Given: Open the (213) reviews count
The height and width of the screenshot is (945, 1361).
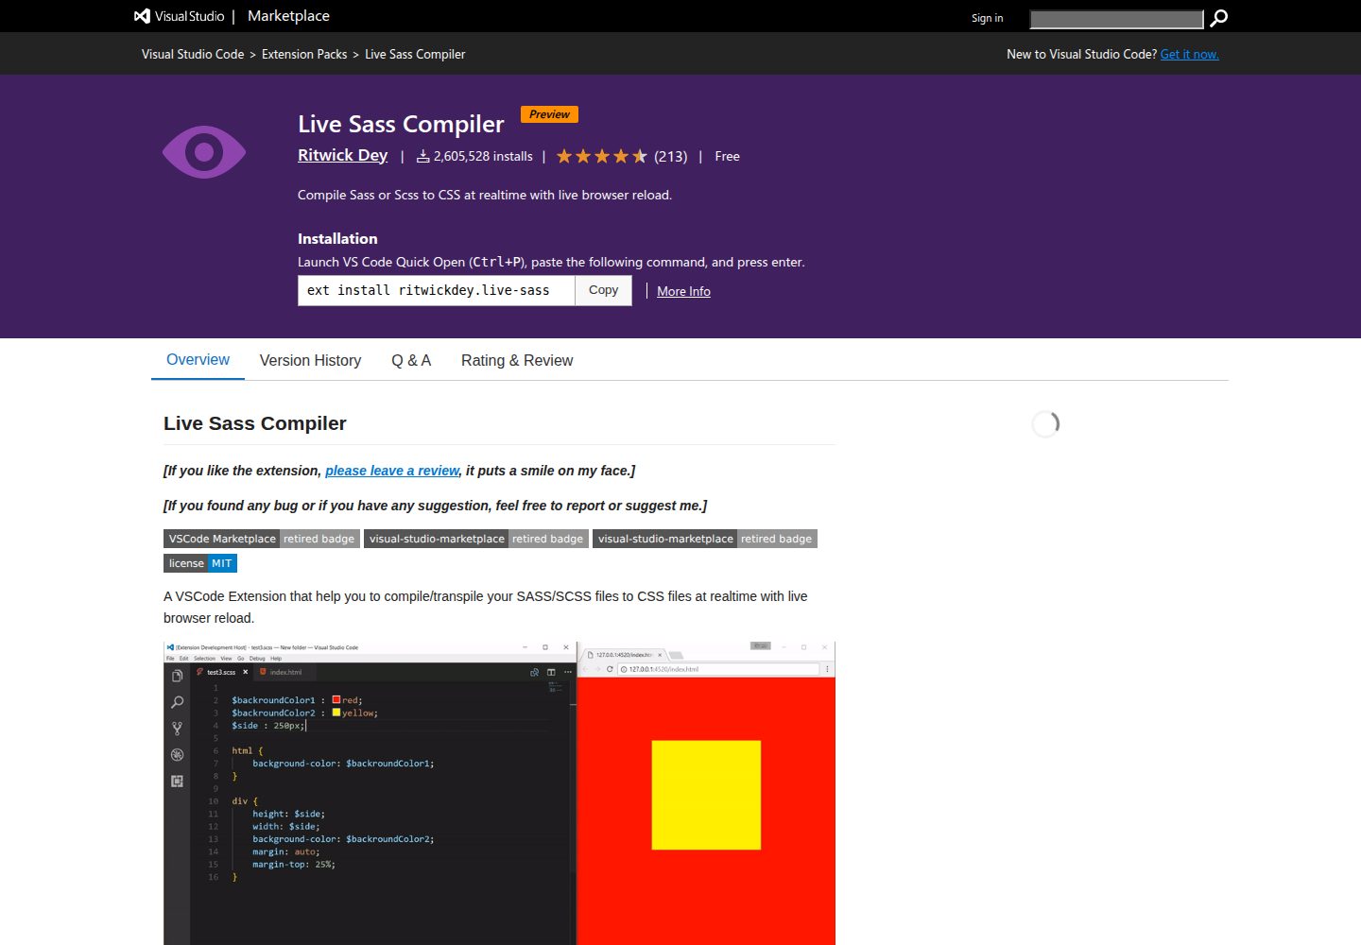Looking at the screenshot, I should [x=671, y=157].
